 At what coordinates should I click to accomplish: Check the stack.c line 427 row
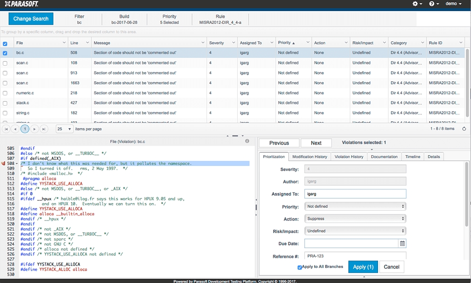click(x=5, y=103)
